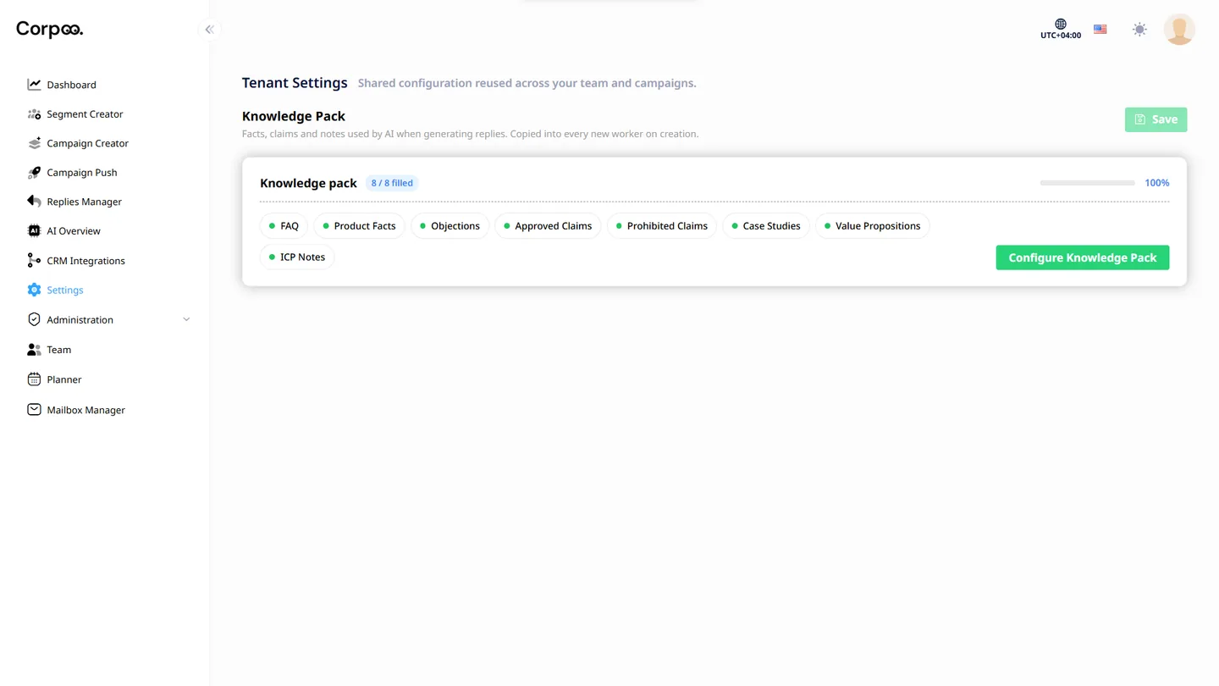Click the Settings gear icon
This screenshot has height=686, width=1219.
[x=34, y=290]
